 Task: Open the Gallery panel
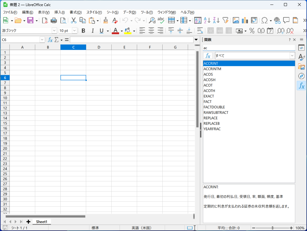pos(301,67)
